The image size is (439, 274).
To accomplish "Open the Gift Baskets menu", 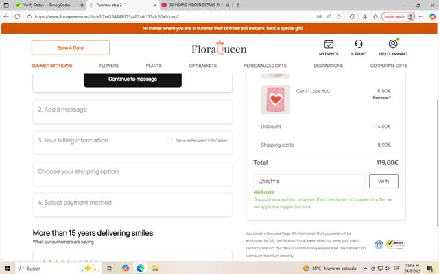I will click(203, 66).
